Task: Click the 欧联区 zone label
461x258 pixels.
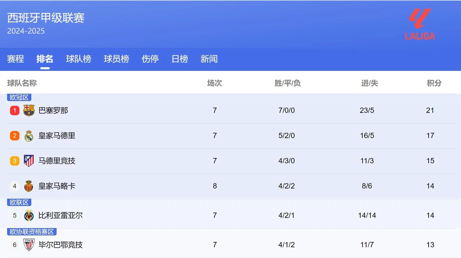Action: tap(19, 202)
